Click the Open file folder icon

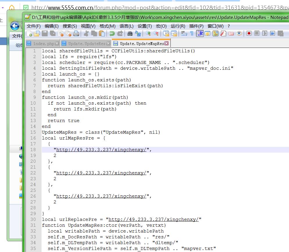pyautogui.click(x=37, y=34)
